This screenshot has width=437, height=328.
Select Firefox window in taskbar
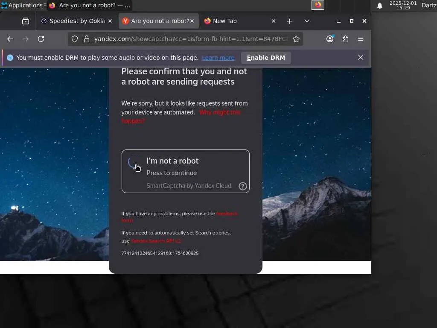(90, 5)
